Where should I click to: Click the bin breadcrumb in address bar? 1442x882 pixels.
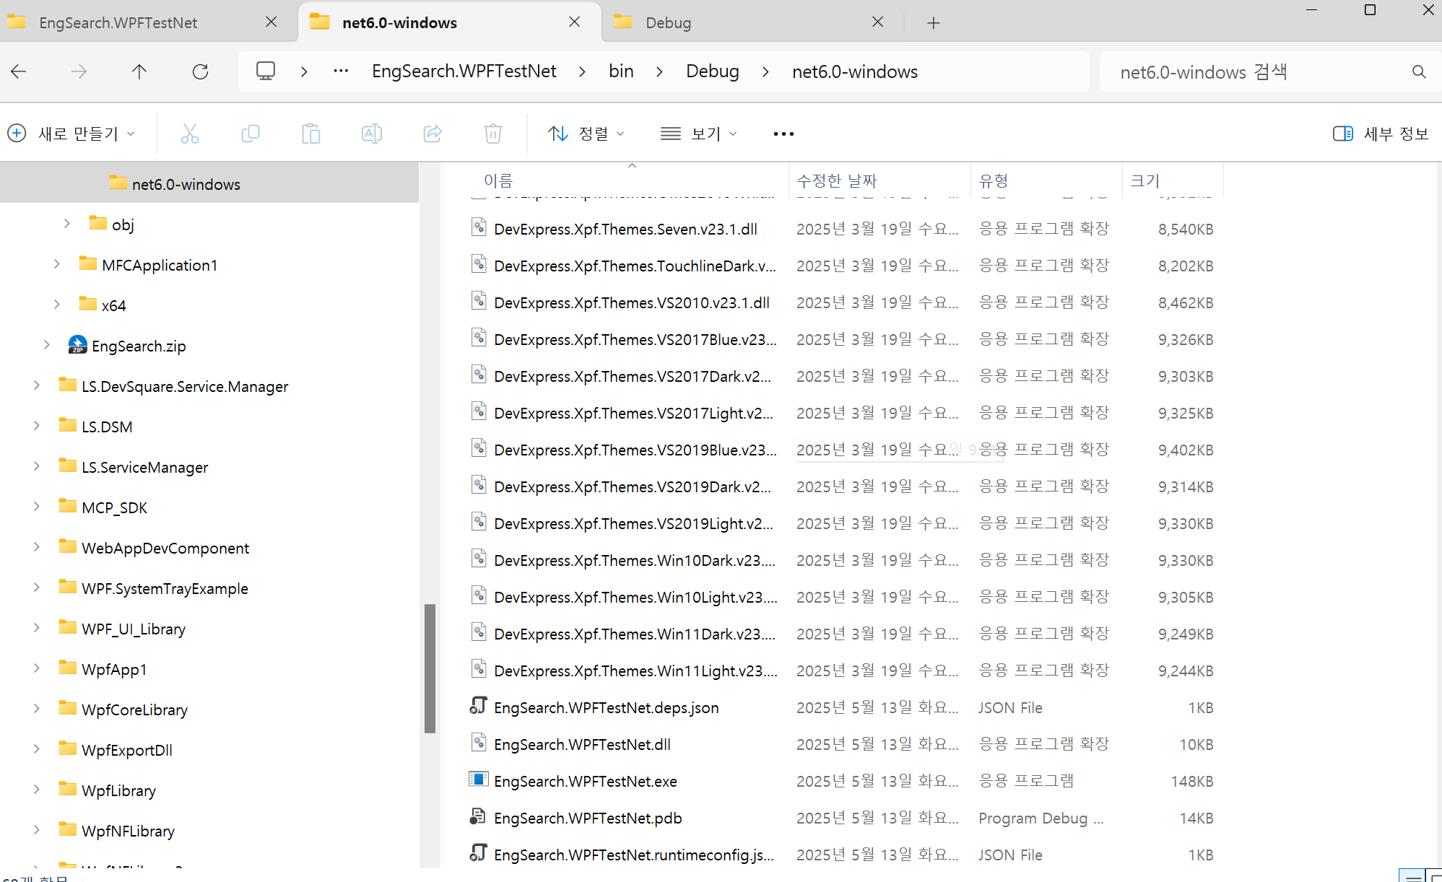(x=621, y=71)
